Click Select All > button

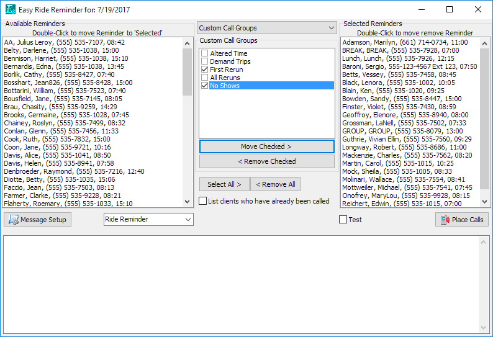[224, 184]
